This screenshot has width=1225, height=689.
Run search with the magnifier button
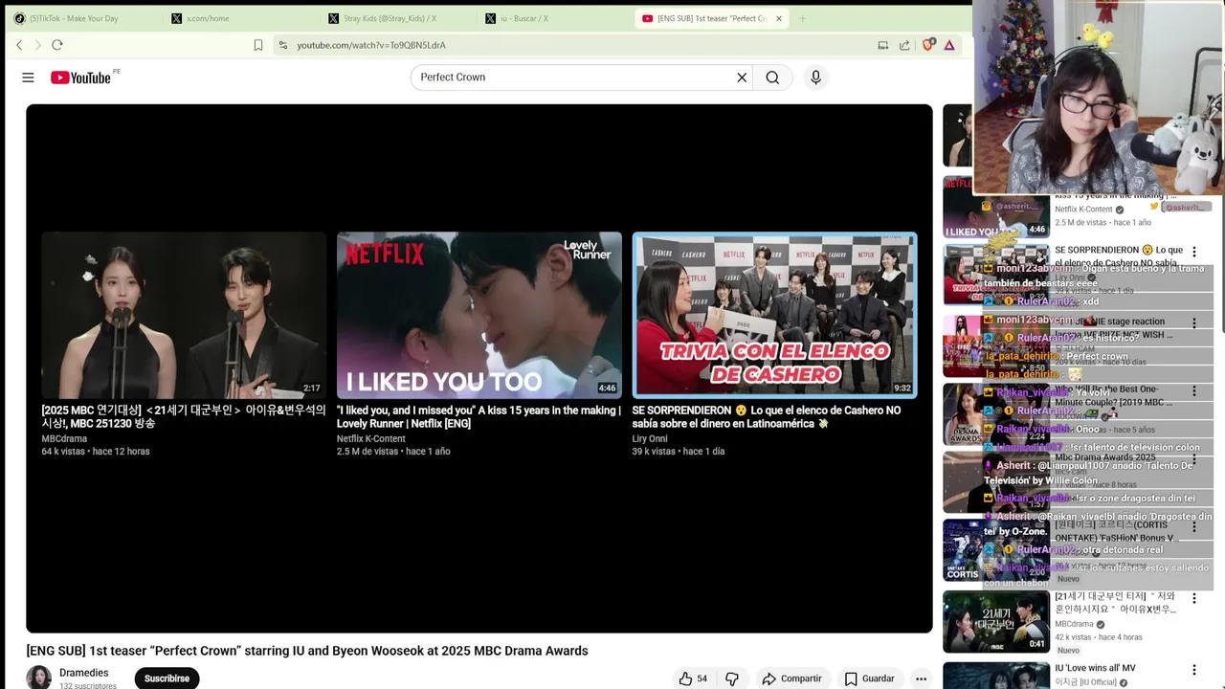pyautogui.click(x=772, y=78)
